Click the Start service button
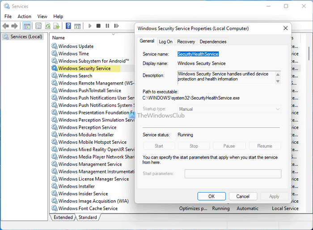Screen dimensions: 313x230 [x=159, y=146]
